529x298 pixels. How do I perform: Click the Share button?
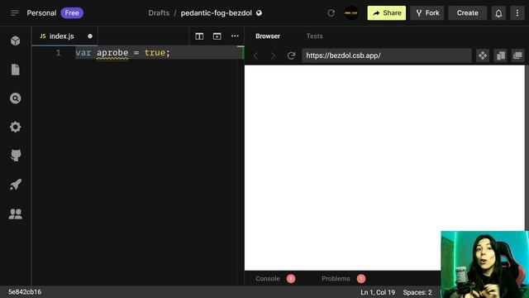(387, 13)
